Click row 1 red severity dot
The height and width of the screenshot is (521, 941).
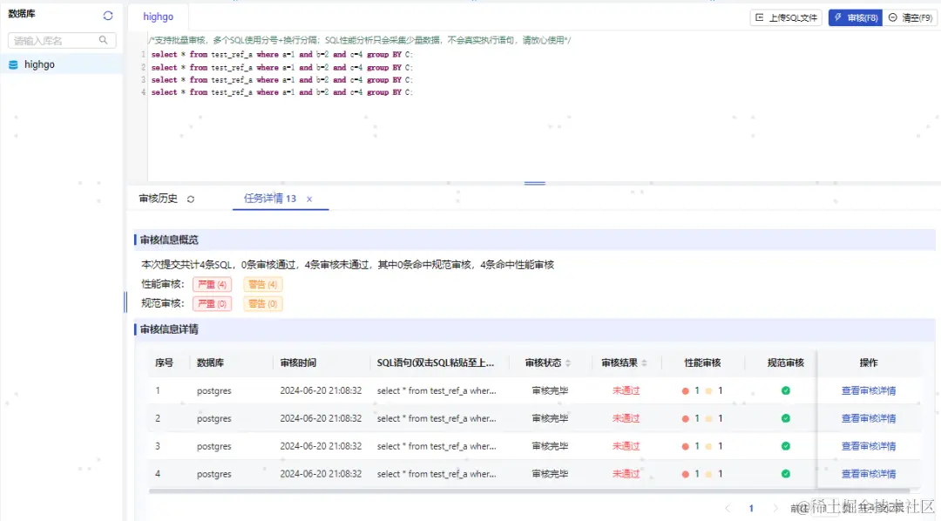pyautogui.click(x=686, y=391)
